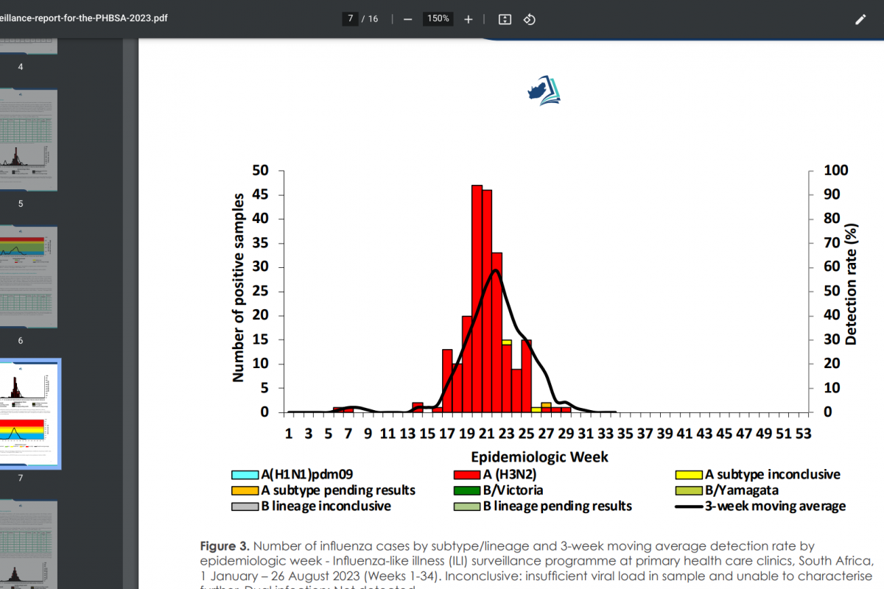This screenshot has height=589, width=884.
Task: Click the PDF file name title
Action: 84,18
